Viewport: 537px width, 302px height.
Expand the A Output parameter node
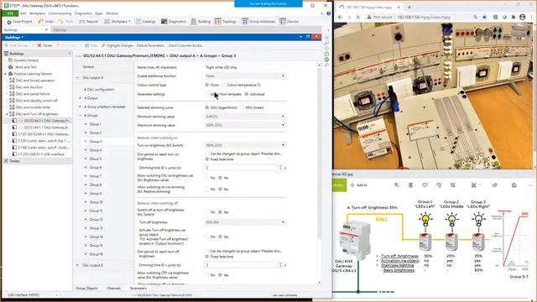81,98
